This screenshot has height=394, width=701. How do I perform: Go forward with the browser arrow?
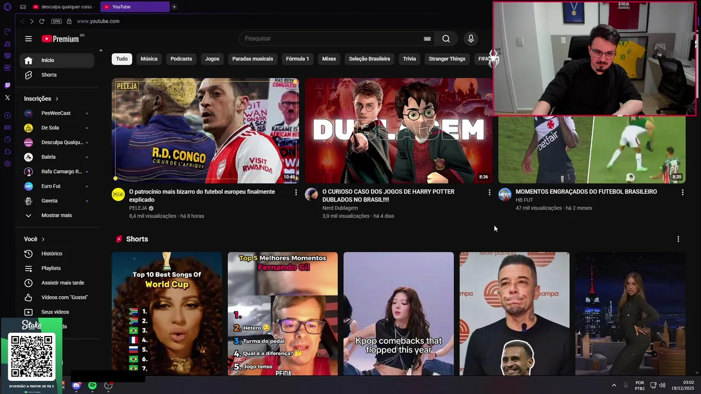point(32,21)
